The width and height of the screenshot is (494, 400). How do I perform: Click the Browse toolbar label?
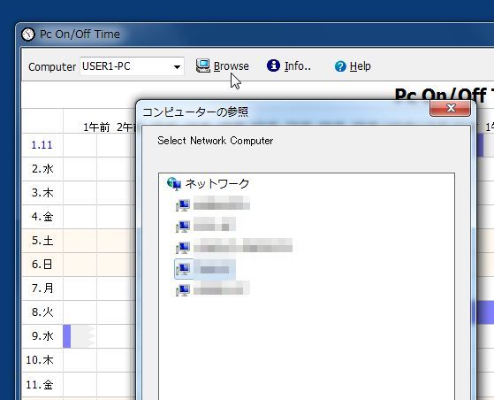[232, 66]
